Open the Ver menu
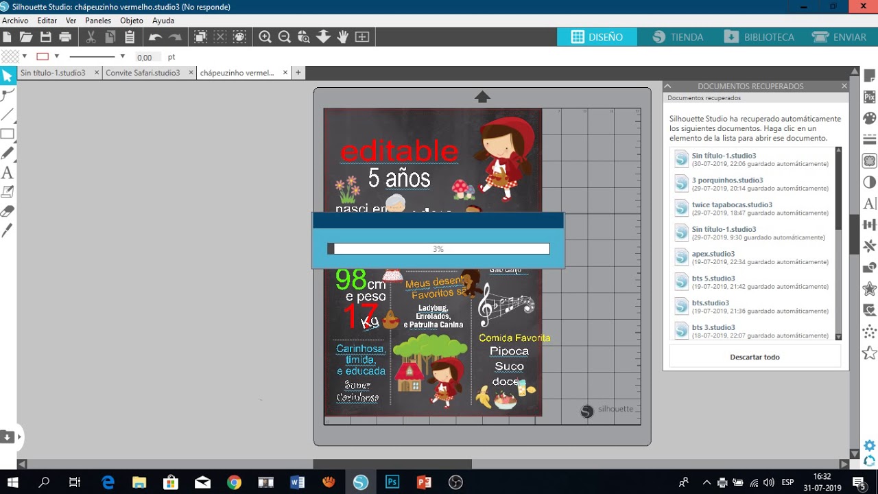 tap(71, 21)
